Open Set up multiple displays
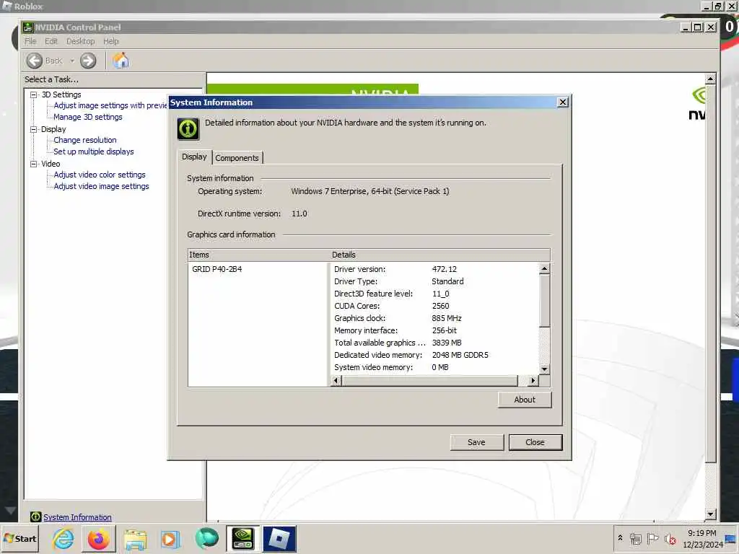The height and width of the screenshot is (554, 739). (x=93, y=151)
